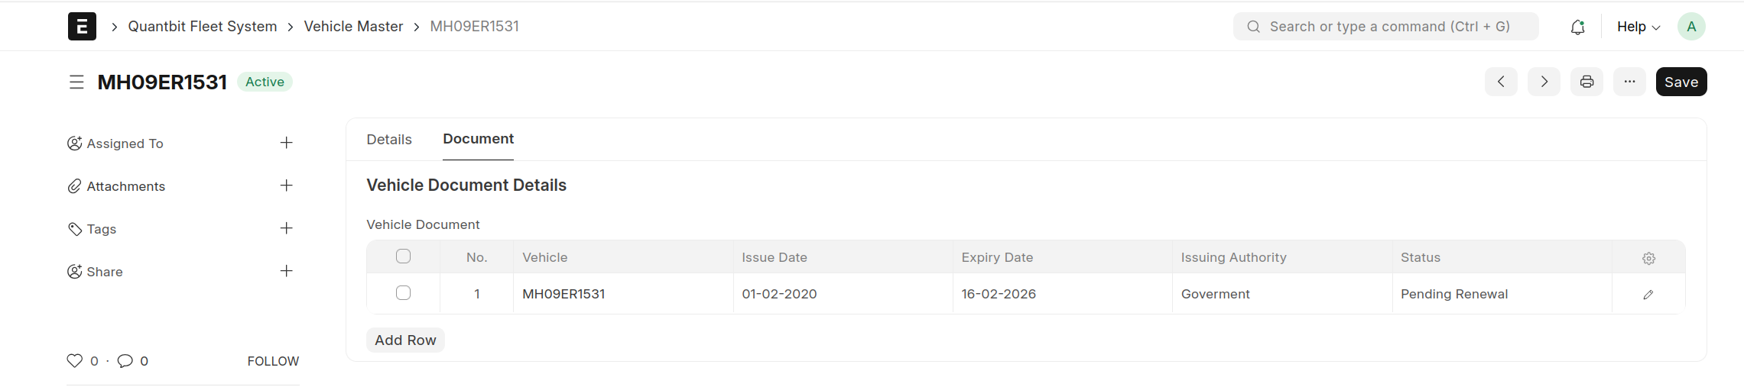Add an assignee with Assigned To plus
This screenshot has height=387, width=1744.
[286, 143]
